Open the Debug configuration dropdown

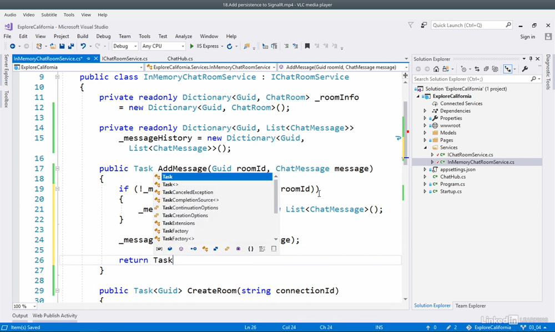pyautogui.click(x=125, y=46)
